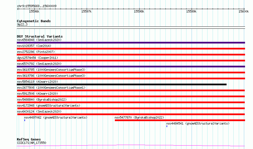The height and width of the screenshot is (149, 253).
Task: Click the 15599k ruler tick label
Action: click(x=191, y=11)
